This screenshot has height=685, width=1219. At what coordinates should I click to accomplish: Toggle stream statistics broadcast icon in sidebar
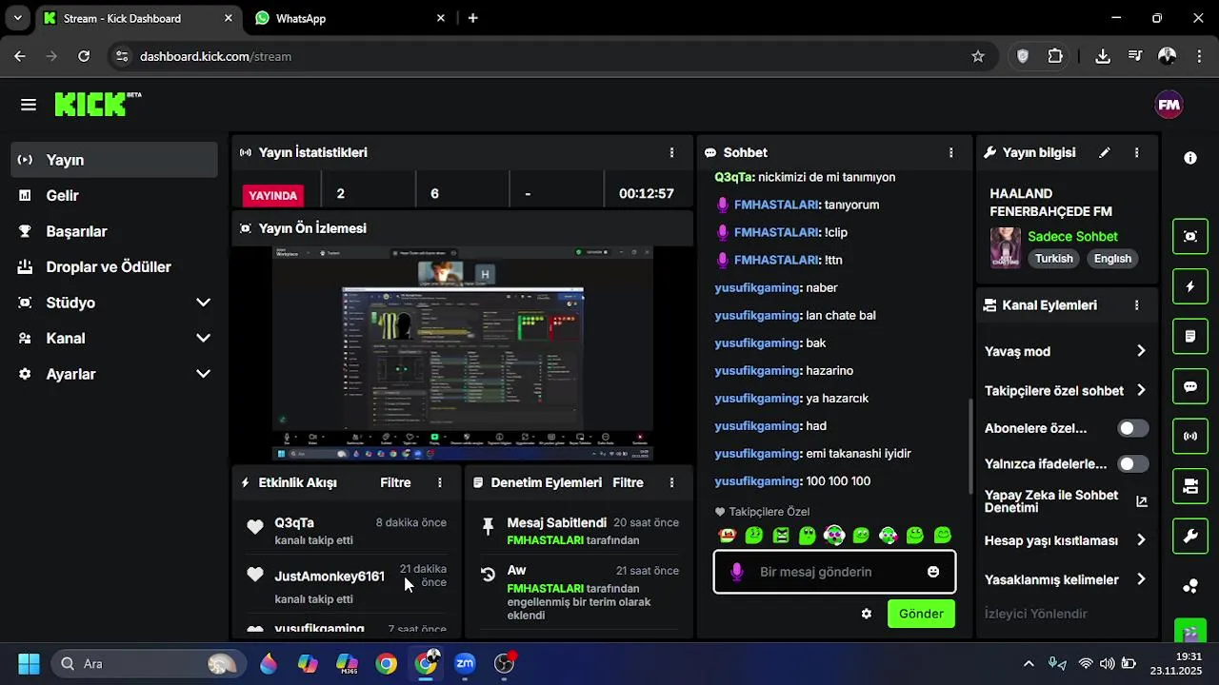click(x=1190, y=437)
